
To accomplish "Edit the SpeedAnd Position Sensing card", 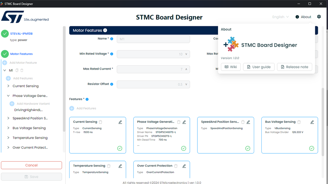I will tap(248, 122).
